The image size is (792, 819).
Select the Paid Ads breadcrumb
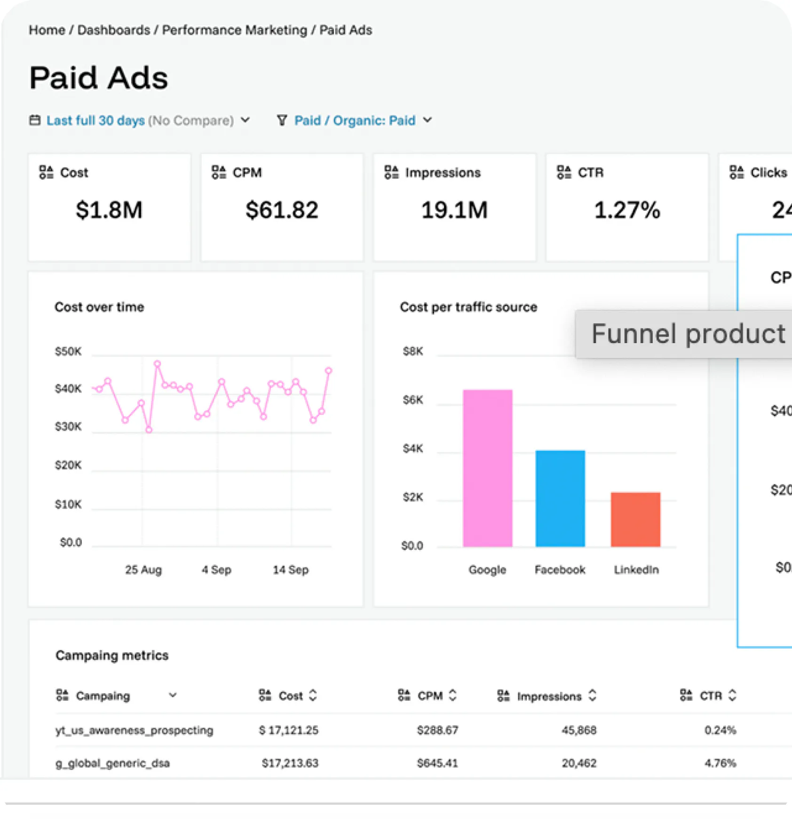click(x=346, y=30)
